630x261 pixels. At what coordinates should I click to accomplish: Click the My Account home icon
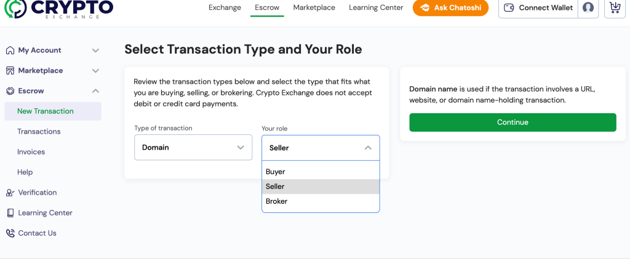point(10,50)
